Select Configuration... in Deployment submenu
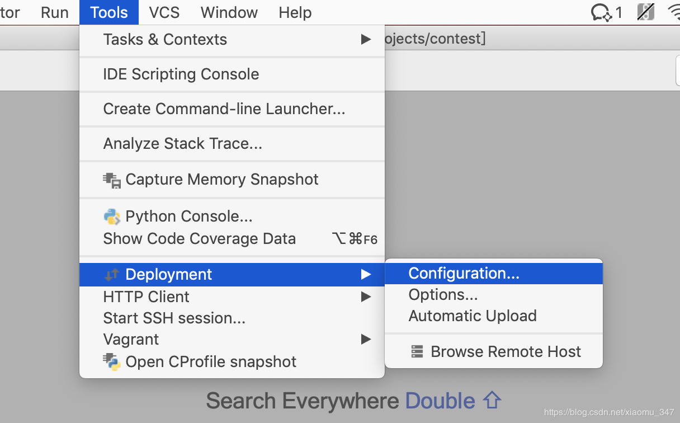Viewport: 680px width, 423px height. [464, 273]
